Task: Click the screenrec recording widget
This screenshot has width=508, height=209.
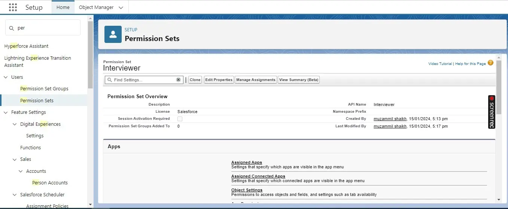Action: pos(492,112)
